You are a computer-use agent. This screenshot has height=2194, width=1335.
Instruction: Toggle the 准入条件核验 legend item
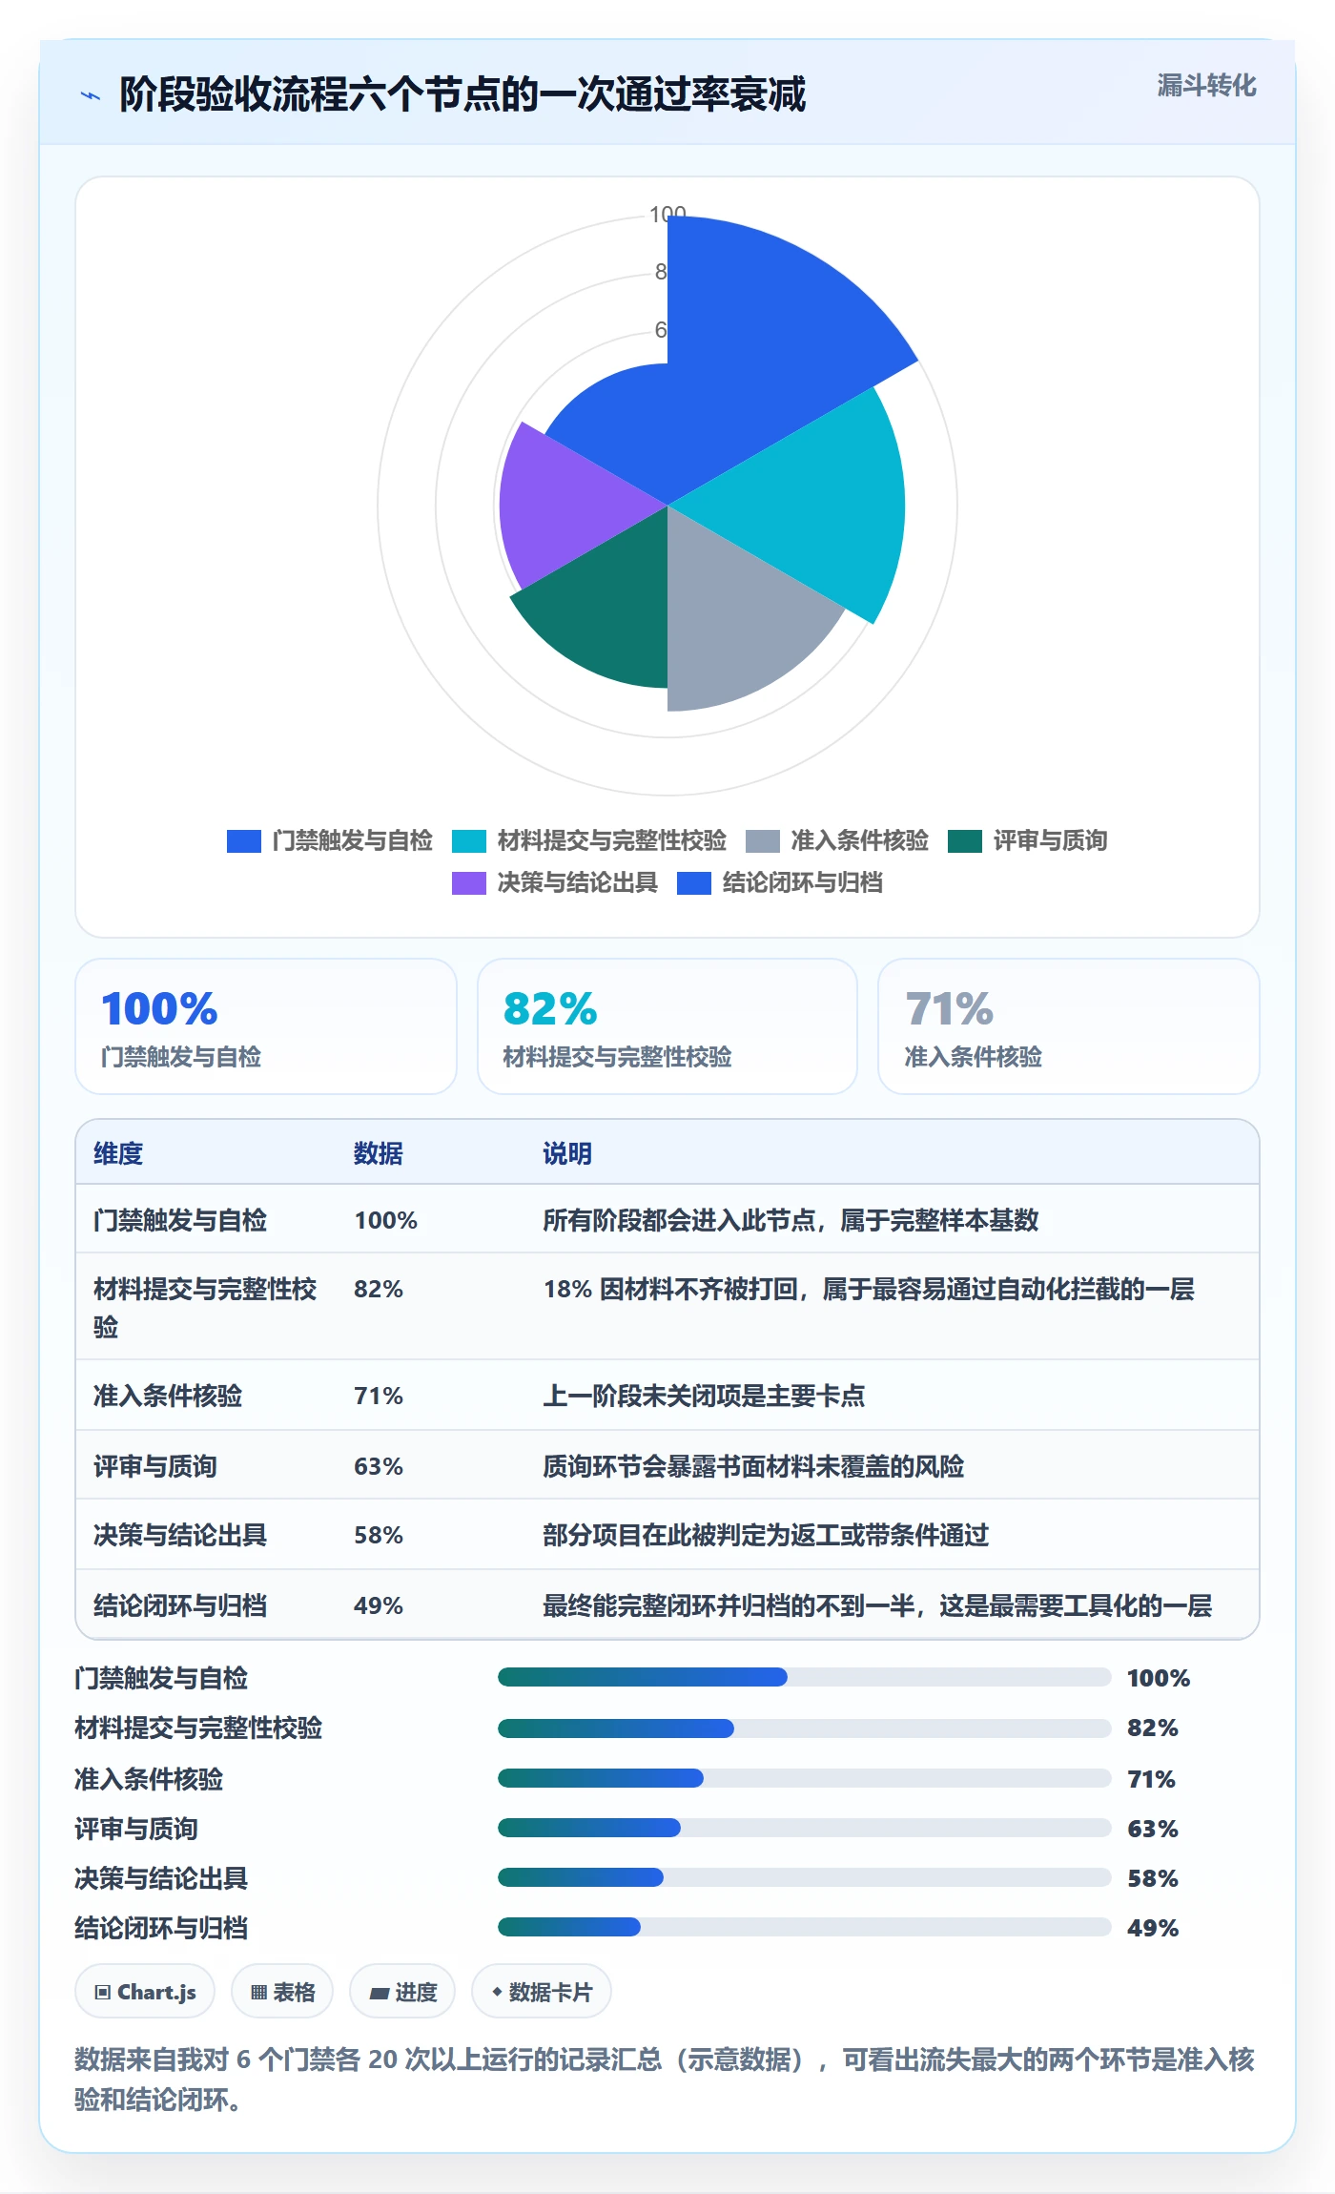pyautogui.click(x=837, y=840)
